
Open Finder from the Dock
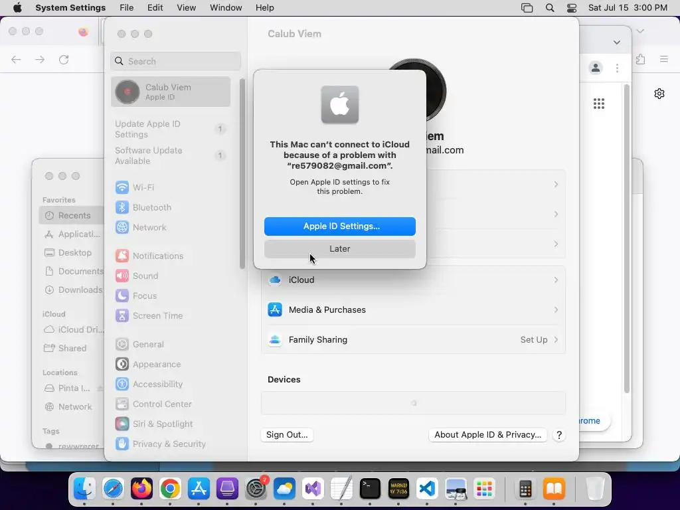[x=84, y=489]
